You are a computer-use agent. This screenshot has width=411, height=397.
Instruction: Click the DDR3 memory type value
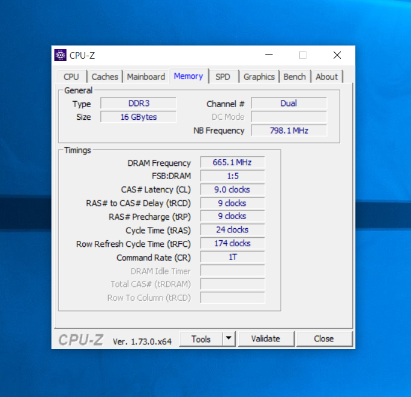(x=138, y=103)
